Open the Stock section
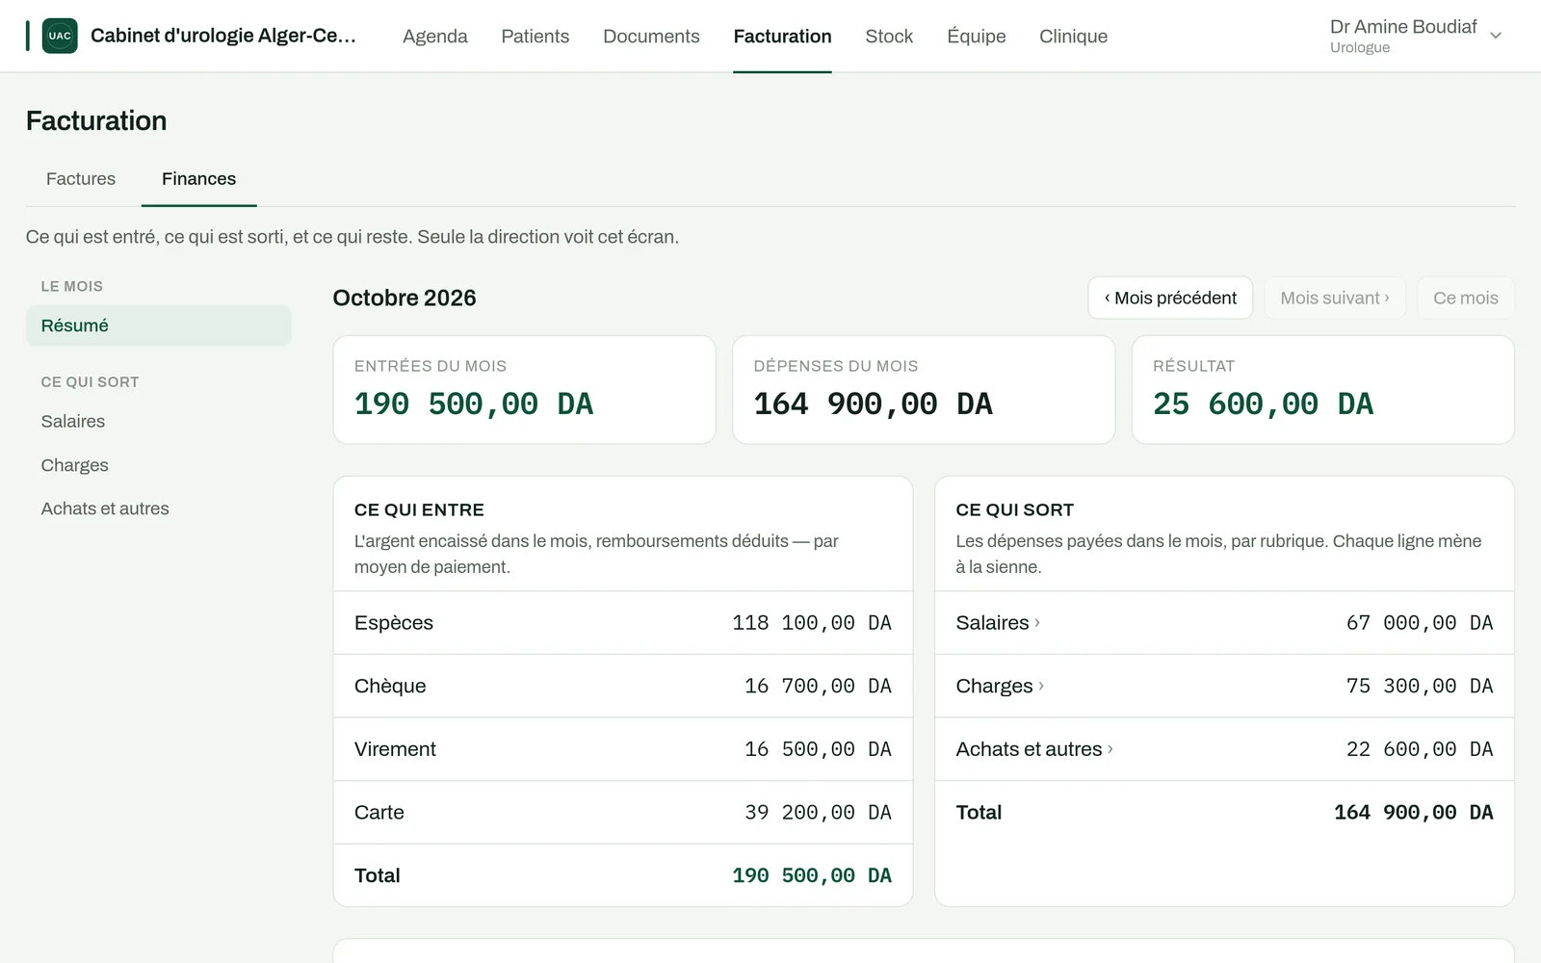This screenshot has height=963, width=1541. coord(889,36)
